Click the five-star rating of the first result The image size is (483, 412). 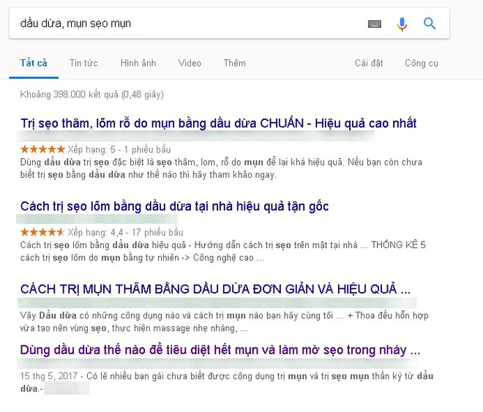(x=42, y=149)
